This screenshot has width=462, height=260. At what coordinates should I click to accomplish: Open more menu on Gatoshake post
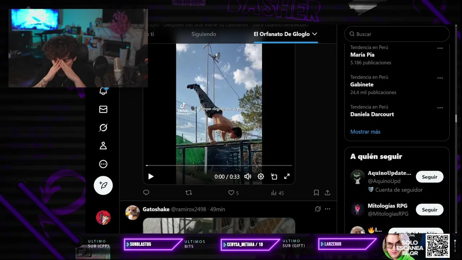[327, 209]
